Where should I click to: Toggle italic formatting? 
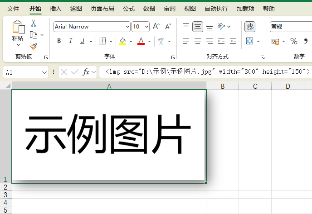point(71,41)
